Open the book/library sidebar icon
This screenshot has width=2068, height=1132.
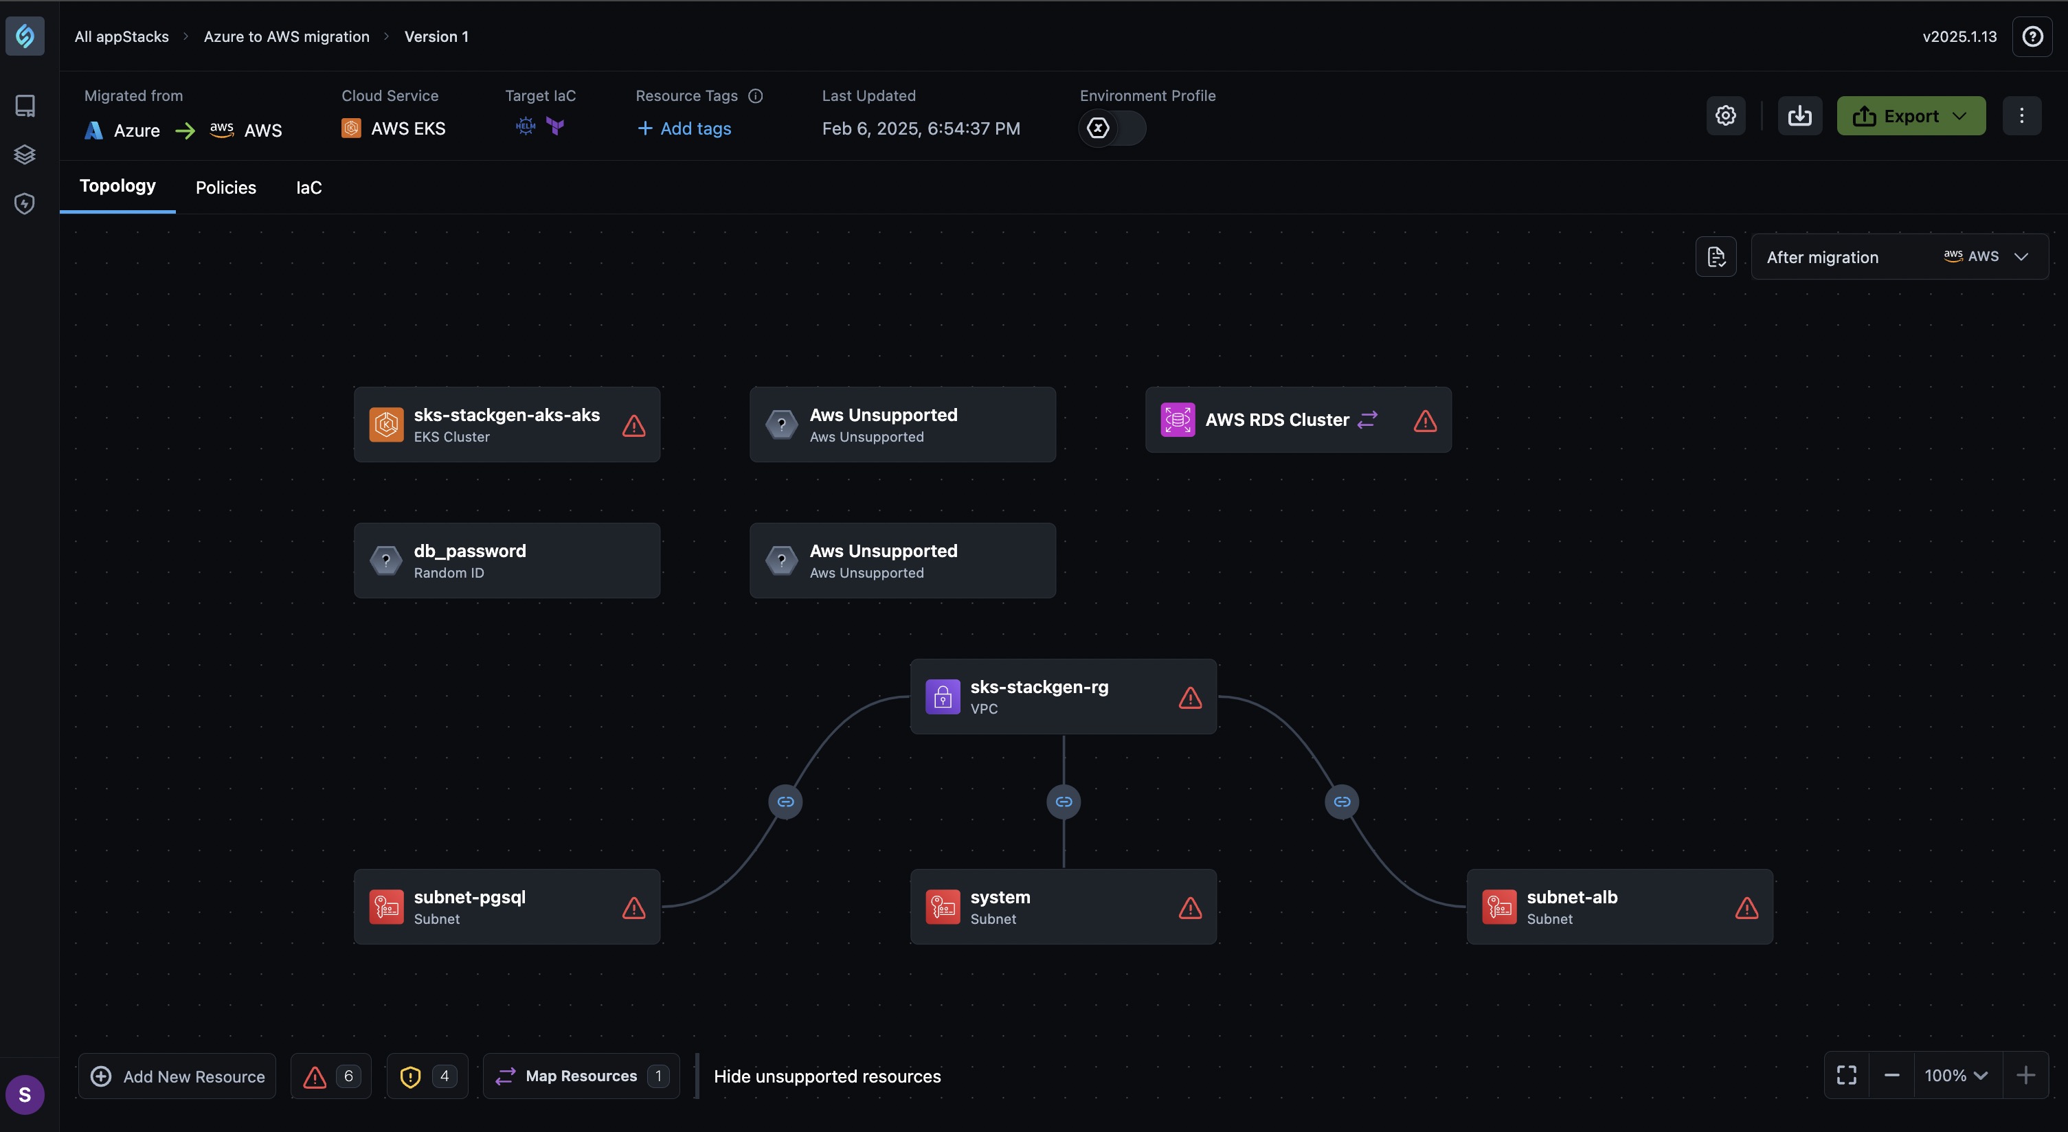tap(25, 105)
